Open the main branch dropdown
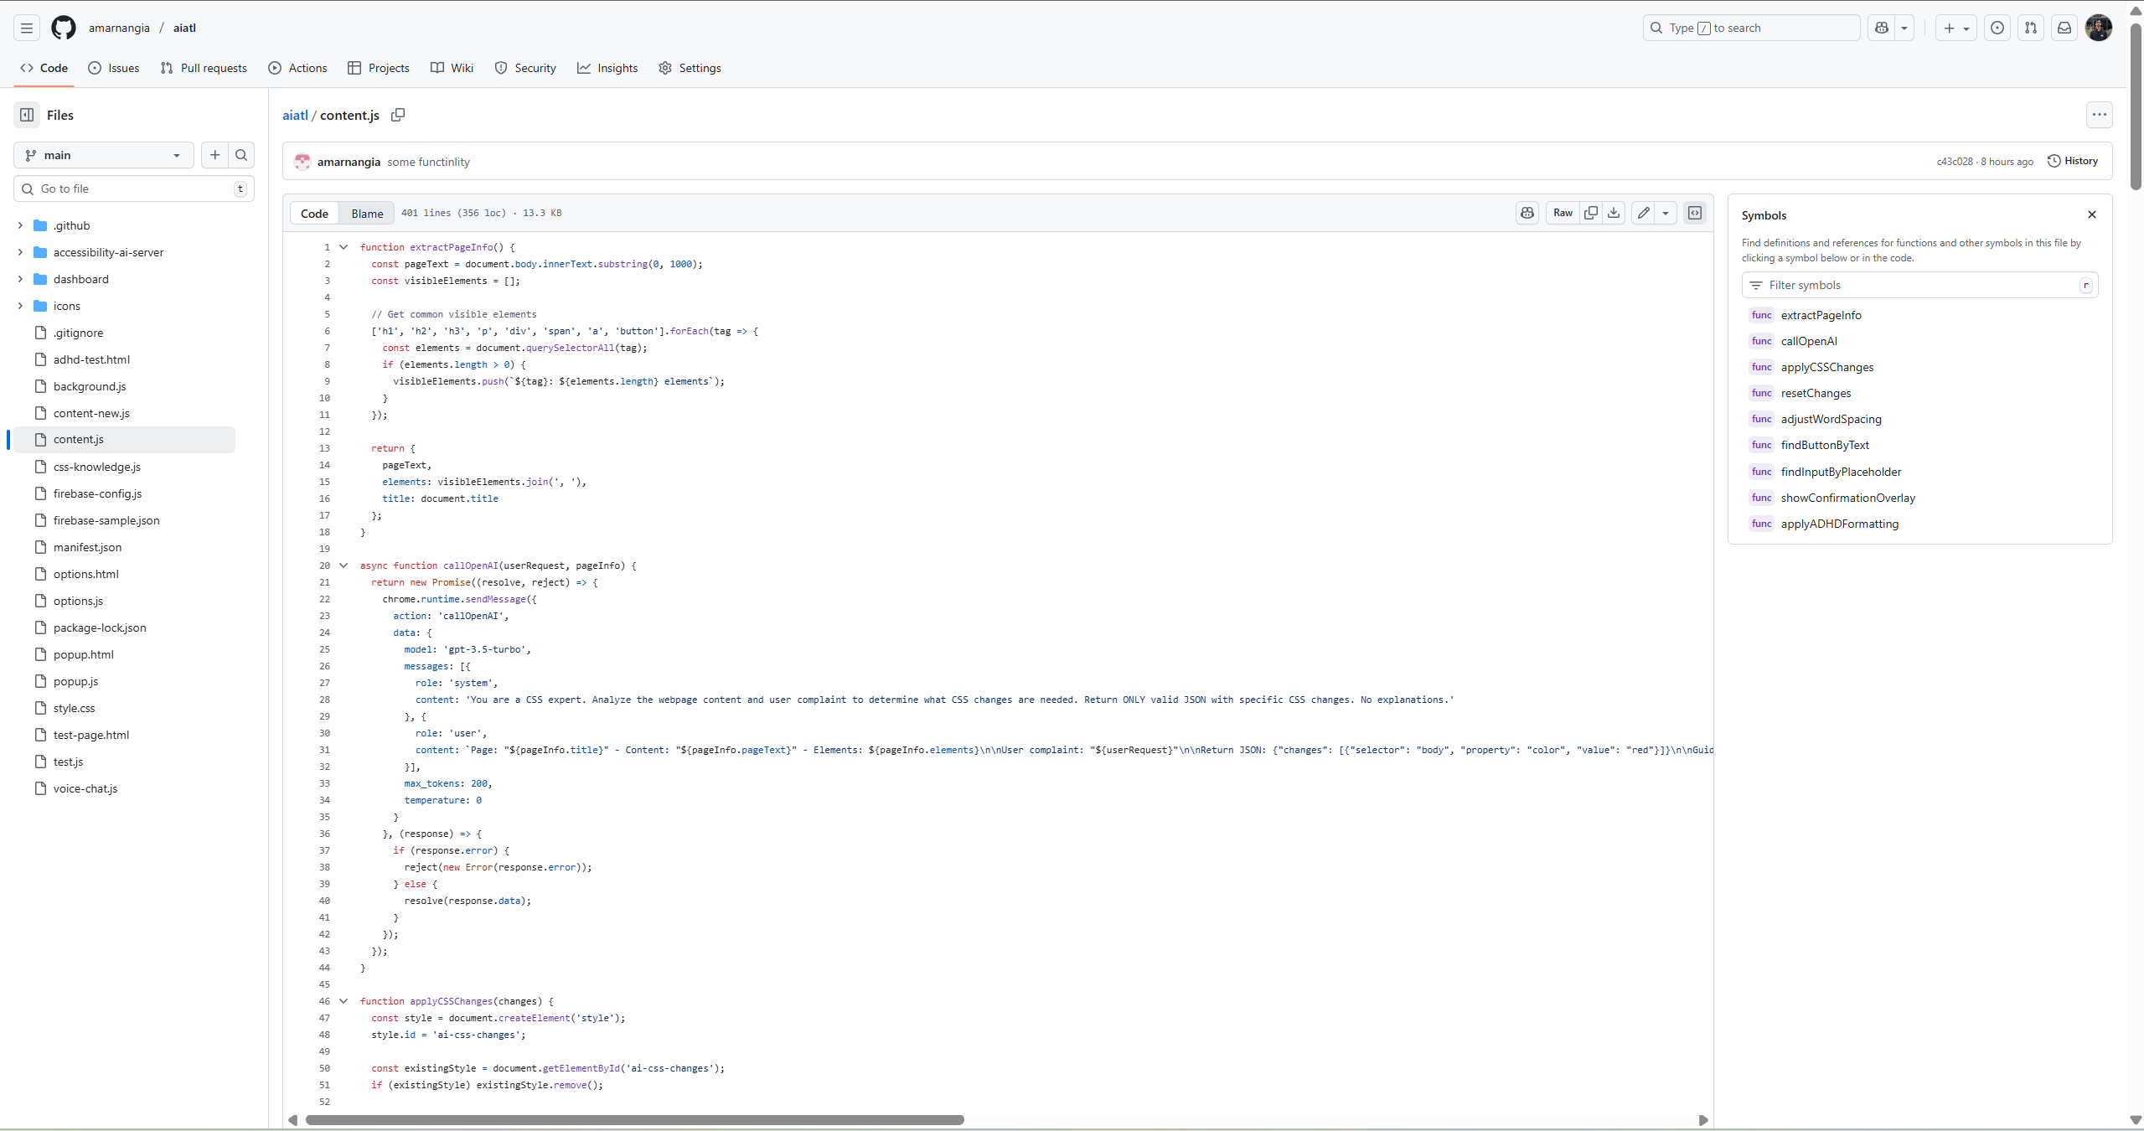2144x1131 pixels. click(103, 155)
